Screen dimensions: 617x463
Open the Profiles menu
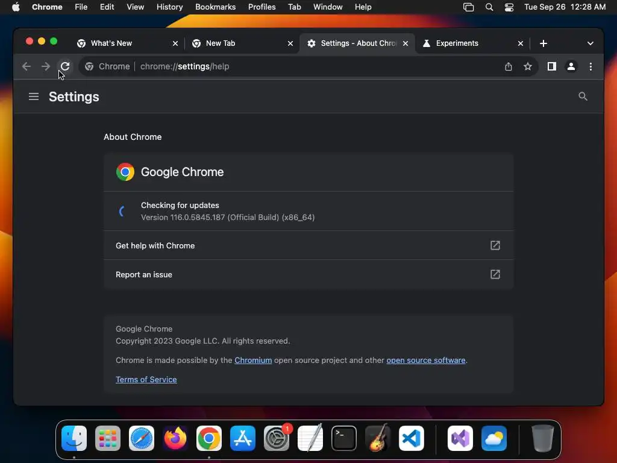click(262, 7)
